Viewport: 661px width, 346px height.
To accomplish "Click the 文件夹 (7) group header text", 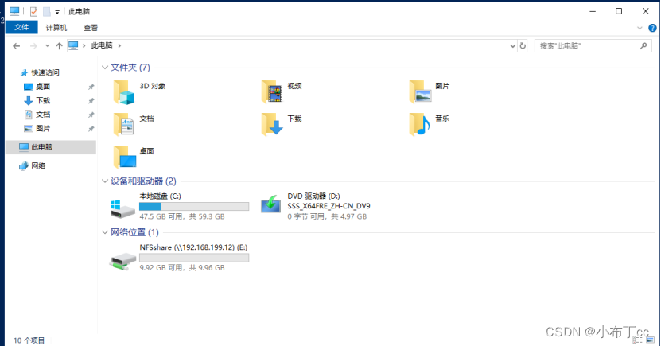I will pos(130,68).
